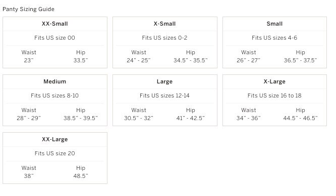336x196 pixels.
Task: Click the Small size card title
Action: tap(274, 24)
